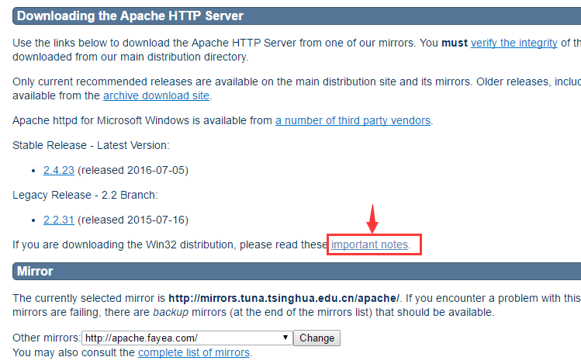Screen dimensions: 581x364
Task: Click the '(released 2016-07-05)' text
Action: click(133, 170)
